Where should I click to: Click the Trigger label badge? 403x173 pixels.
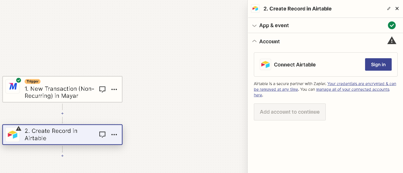(x=33, y=81)
